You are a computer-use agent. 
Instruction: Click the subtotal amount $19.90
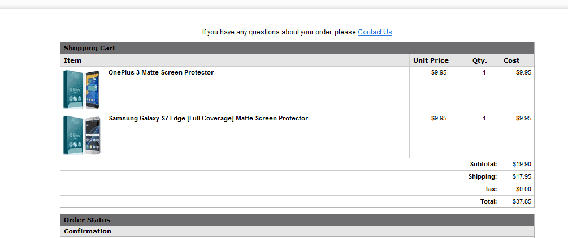[522, 164]
